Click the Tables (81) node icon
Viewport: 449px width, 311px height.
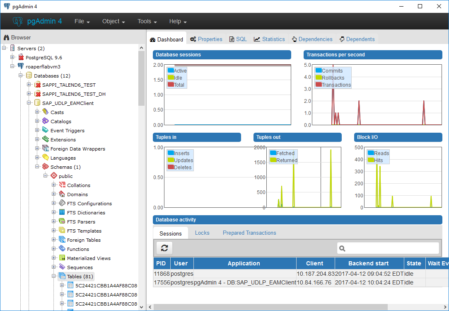coord(62,276)
